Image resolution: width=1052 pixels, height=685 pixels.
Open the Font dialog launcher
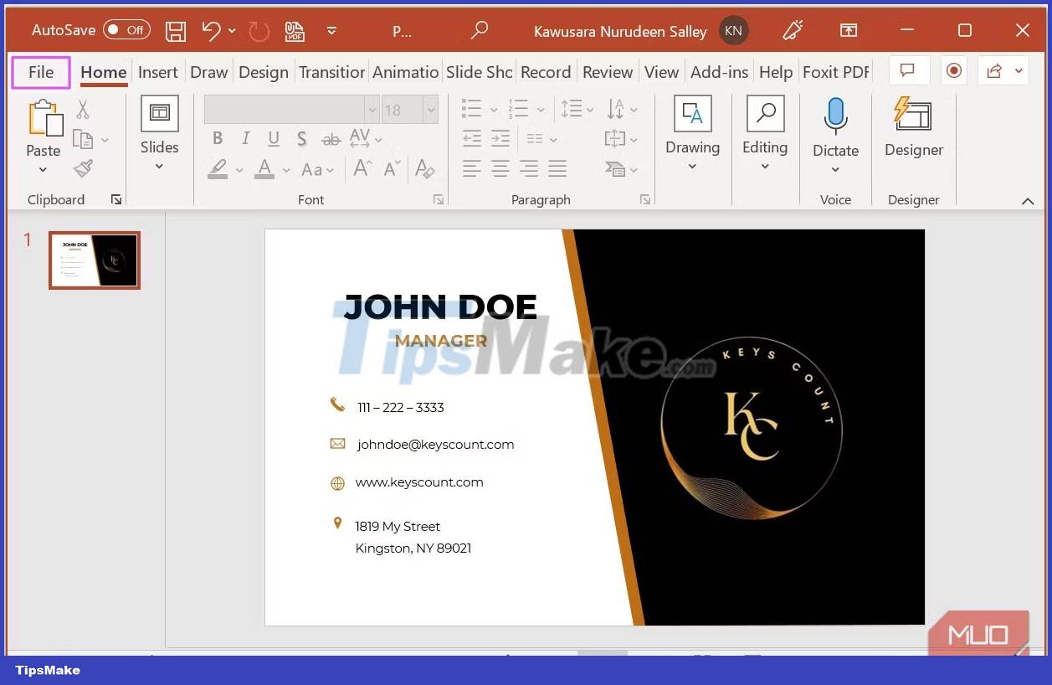click(438, 199)
